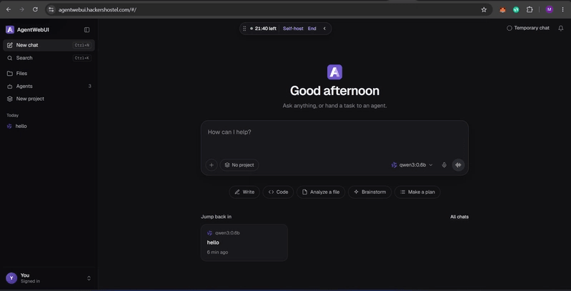Click the Ctrl+N shortcut badge
Image resolution: width=571 pixels, height=291 pixels.
click(x=82, y=45)
